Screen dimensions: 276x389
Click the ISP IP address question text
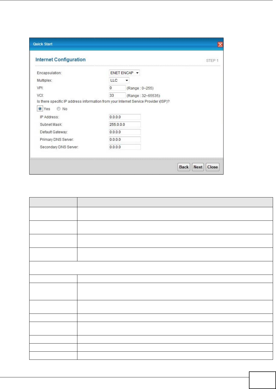click(x=103, y=101)
